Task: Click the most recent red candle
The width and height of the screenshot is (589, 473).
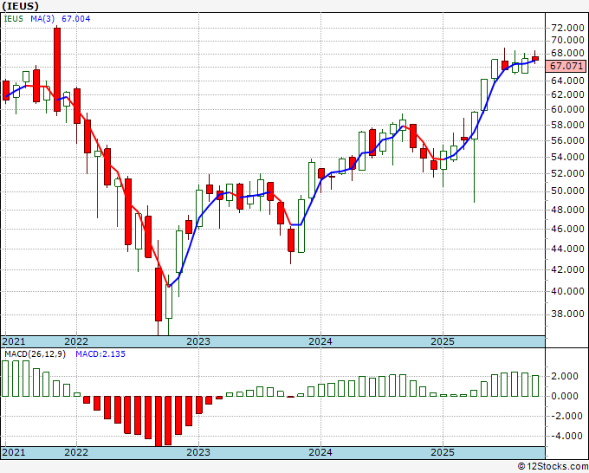Action: click(535, 58)
